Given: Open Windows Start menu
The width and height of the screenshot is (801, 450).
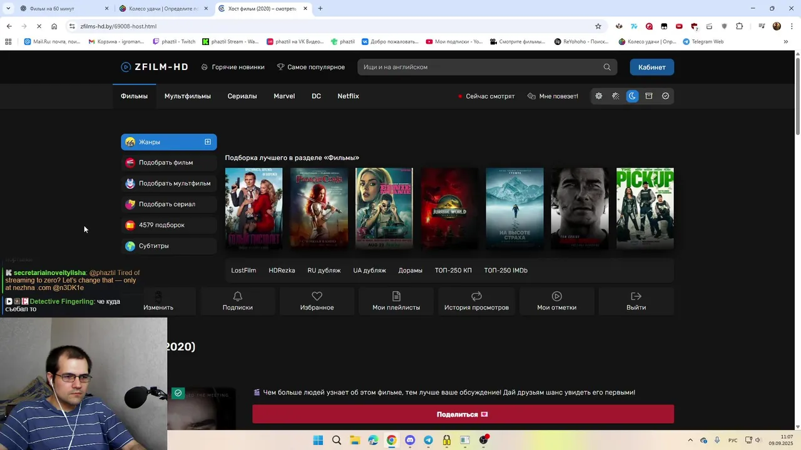Looking at the screenshot, I should (x=318, y=440).
